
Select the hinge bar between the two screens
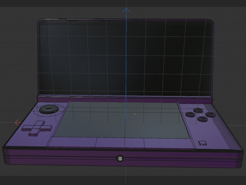click(x=125, y=99)
